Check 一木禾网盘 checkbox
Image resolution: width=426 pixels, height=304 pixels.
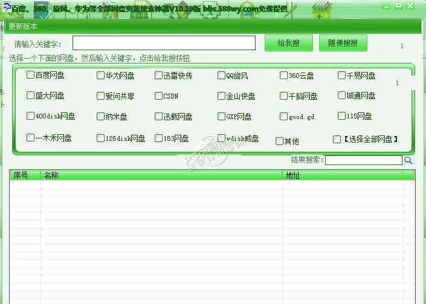30,137
